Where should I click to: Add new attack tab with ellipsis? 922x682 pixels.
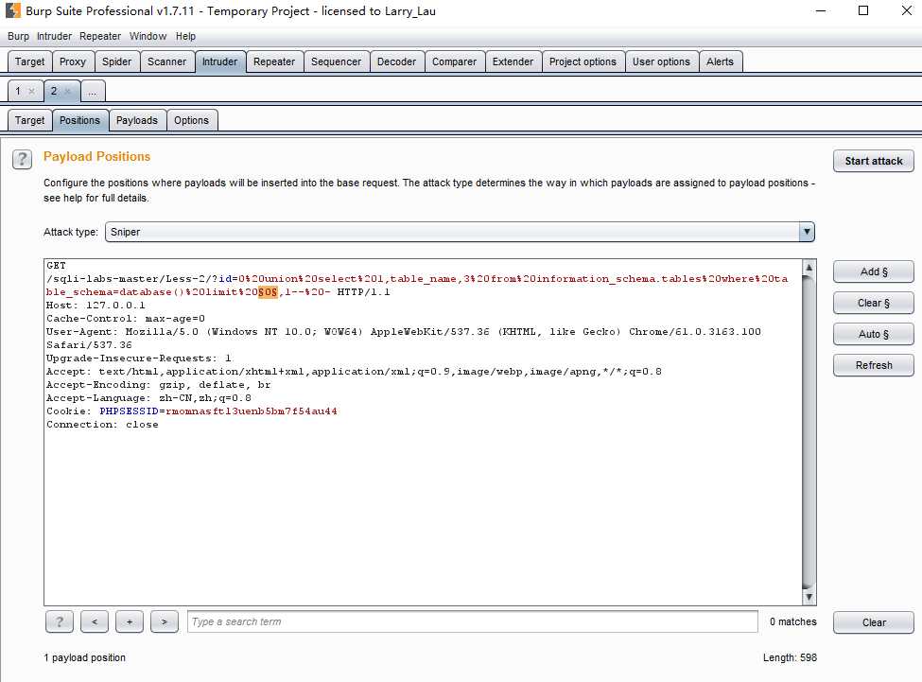(x=93, y=91)
